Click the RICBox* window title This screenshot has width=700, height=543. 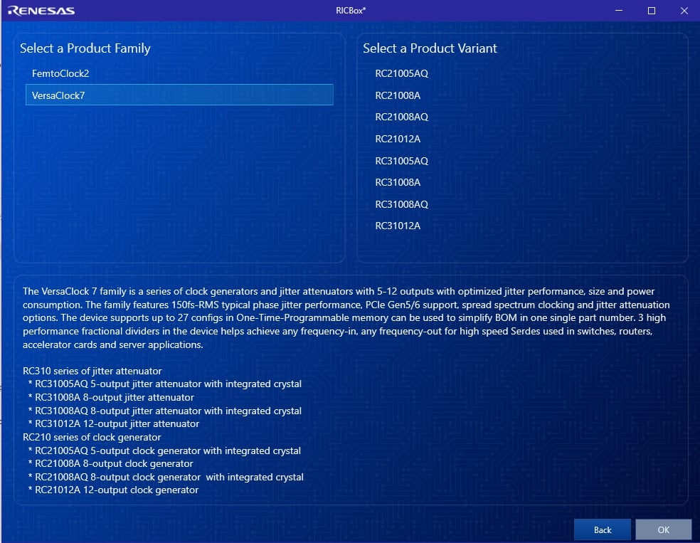click(x=350, y=11)
